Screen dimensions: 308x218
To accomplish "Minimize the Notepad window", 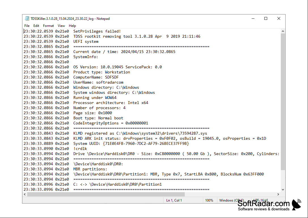I will pyautogui.click(x=253, y=18).
